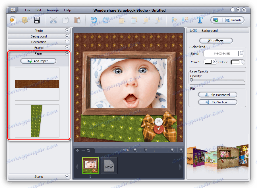Expand the Decoration panel
The image size is (257, 188).
coord(39,42)
